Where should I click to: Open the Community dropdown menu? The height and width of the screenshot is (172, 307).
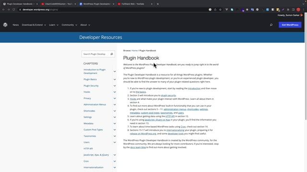coord(69,25)
